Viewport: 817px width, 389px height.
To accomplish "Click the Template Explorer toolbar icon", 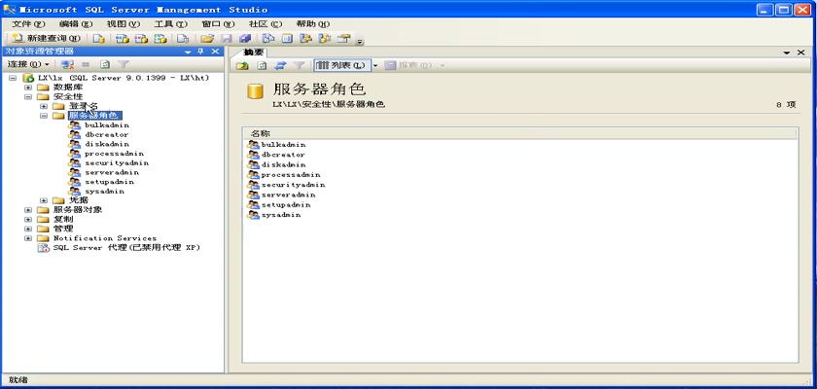I will pyautogui.click(x=325, y=39).
